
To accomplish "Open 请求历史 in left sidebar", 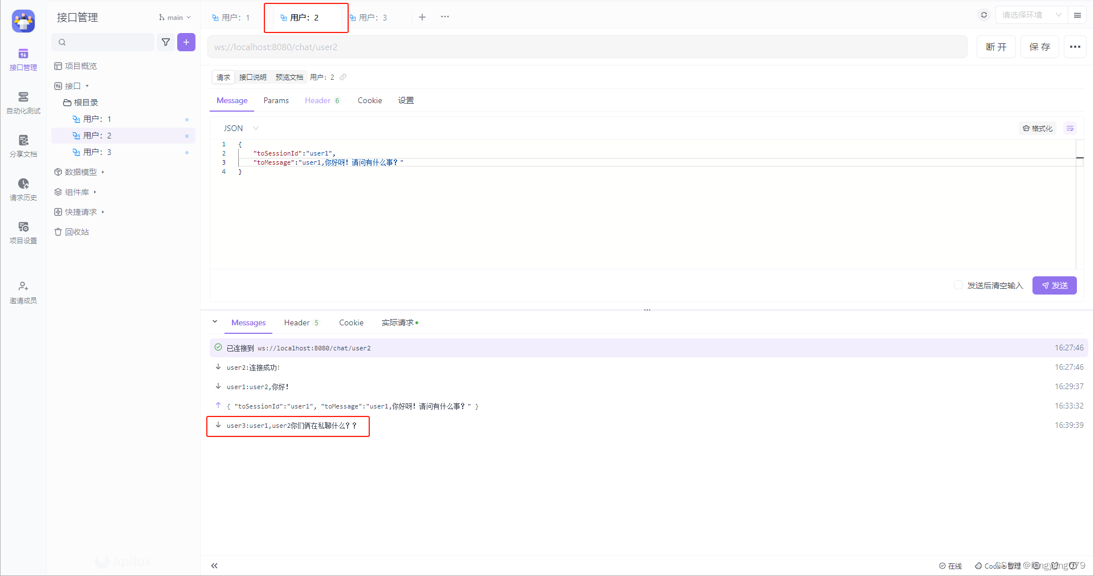I will point(23,189).
